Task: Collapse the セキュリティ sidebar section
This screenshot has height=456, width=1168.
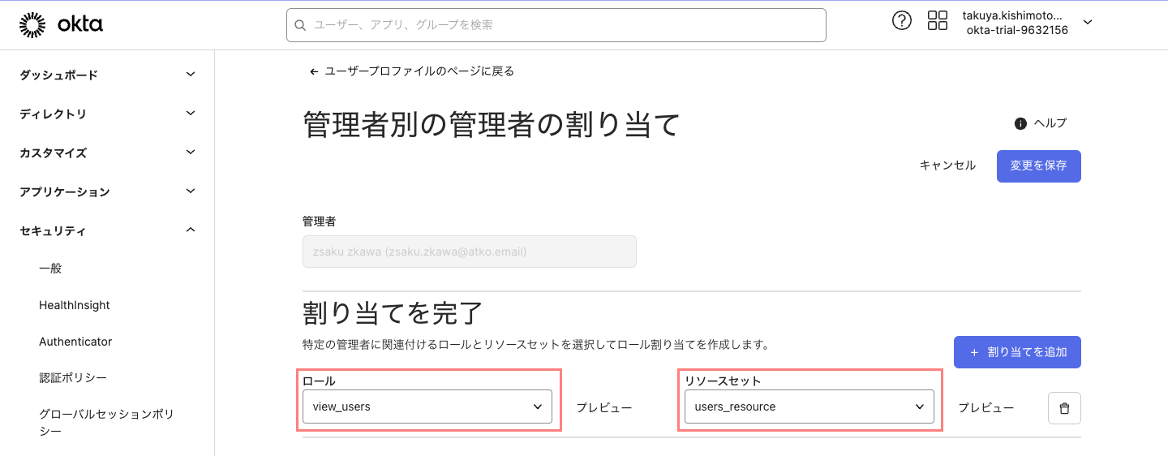Action: click(x=191, y=230)
